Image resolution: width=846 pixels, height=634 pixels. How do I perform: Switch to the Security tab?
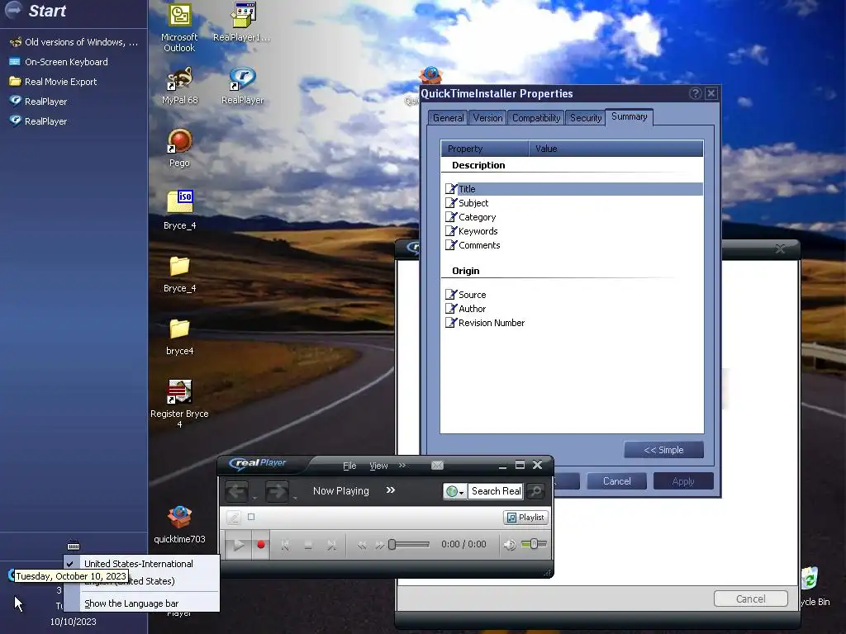tap(586, 117)
